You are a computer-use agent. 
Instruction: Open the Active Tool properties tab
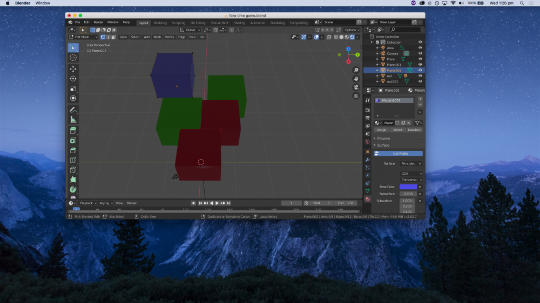367,100
